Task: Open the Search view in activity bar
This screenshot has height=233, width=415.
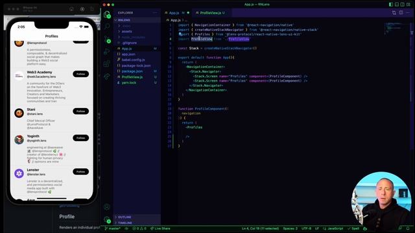Action: pos(107,26)
